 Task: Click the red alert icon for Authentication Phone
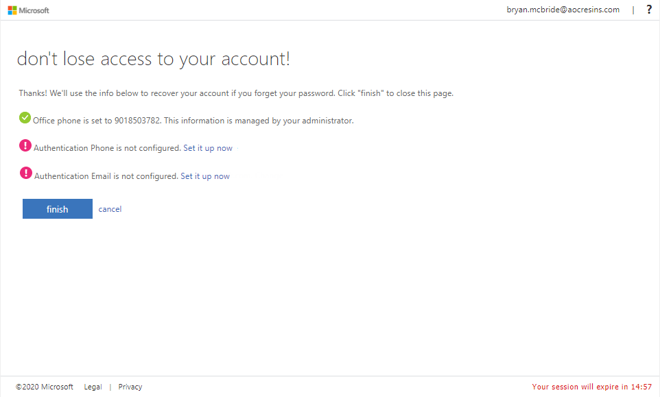(x=25, y=145)
